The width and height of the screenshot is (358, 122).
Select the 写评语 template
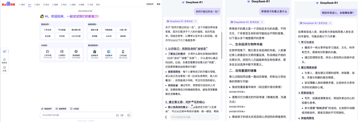click(62, 36)
